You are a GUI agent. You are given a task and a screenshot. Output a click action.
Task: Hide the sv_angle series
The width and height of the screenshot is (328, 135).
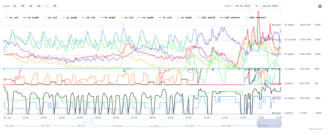tap(186, 17)
